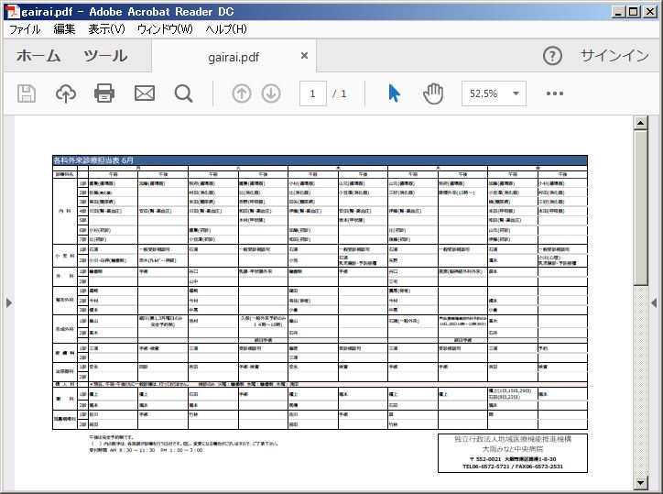Open the 表示(V) menu
The image size is (663, 494).
(106, 29)
